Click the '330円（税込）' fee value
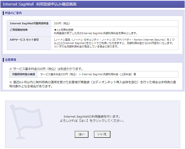185x149 pixels. coord(62,24)
